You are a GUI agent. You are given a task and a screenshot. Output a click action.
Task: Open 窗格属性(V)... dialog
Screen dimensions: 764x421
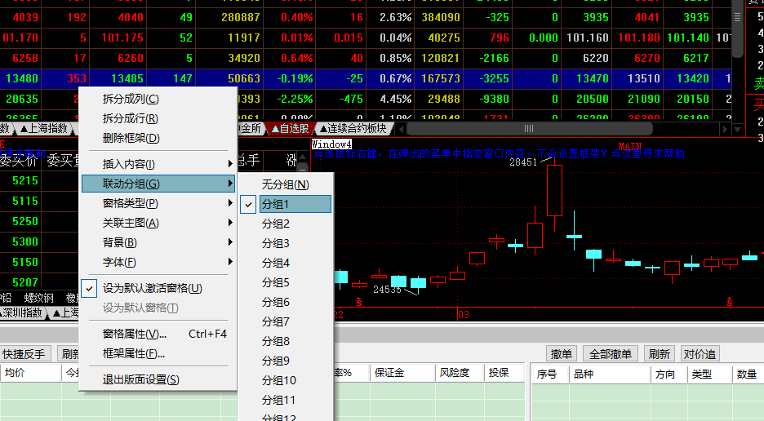158,334
